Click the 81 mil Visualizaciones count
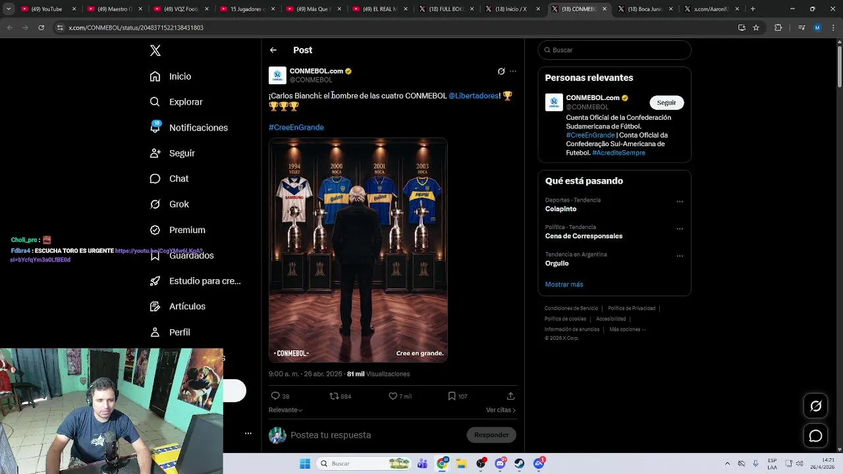 pos(378,374)
